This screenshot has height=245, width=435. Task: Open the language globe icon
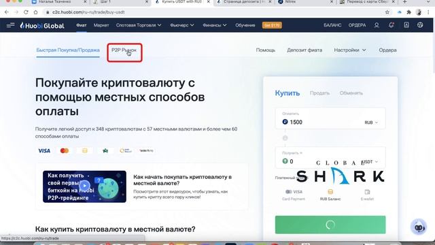420,25
